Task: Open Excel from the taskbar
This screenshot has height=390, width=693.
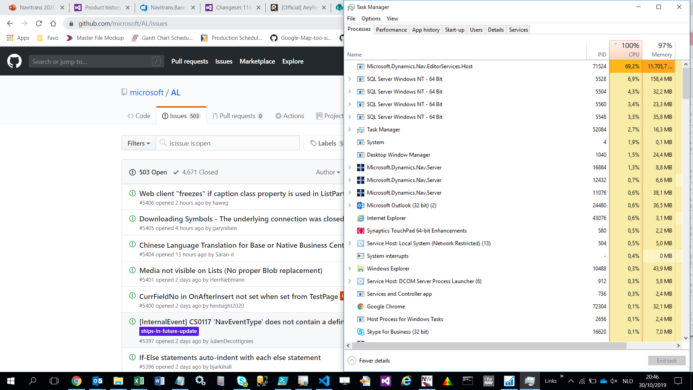Action: pyautogui.click(x=139, y=381)
